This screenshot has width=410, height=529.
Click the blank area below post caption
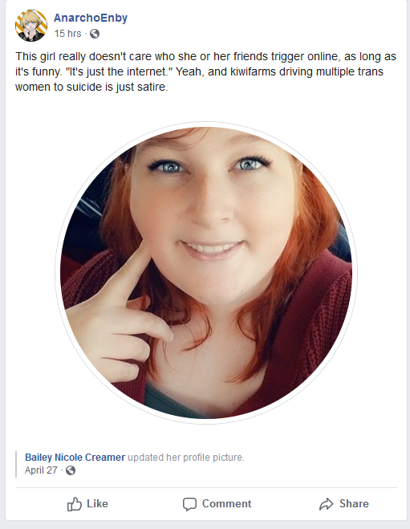pos(206,108)
